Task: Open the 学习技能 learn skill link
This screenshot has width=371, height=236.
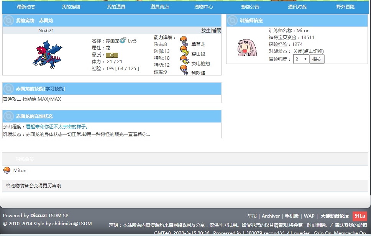Action: pos(55,88)
